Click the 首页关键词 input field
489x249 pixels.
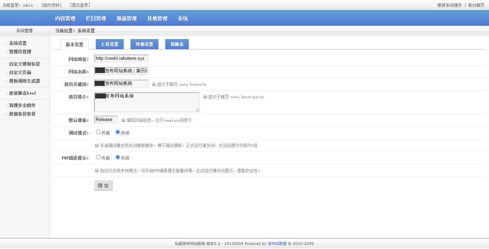coord(121,84)
